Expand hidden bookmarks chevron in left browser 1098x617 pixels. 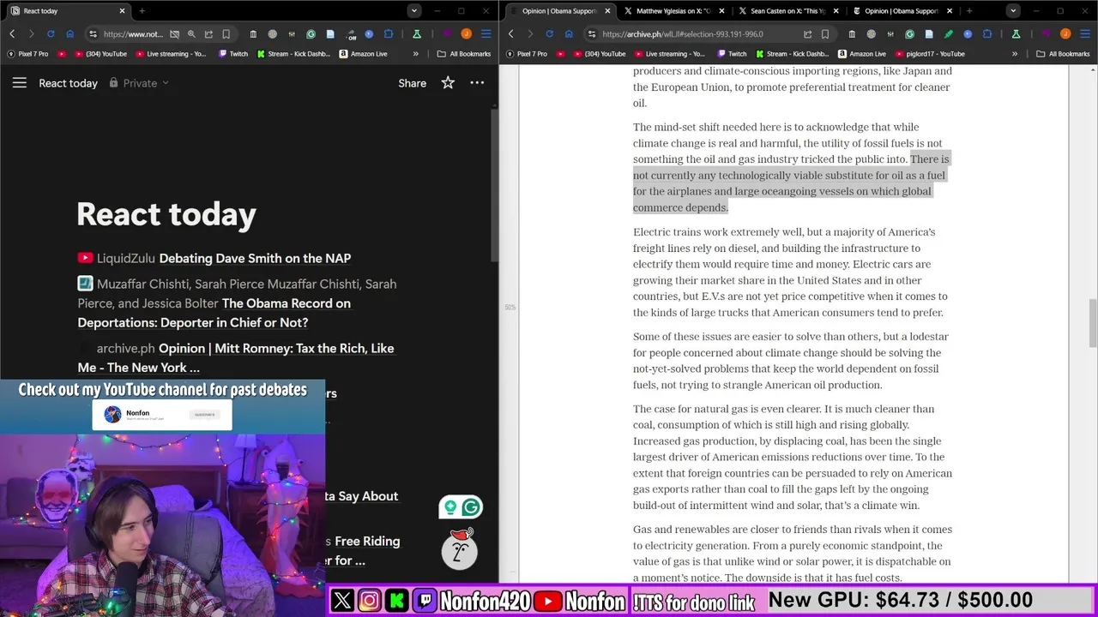pos(416,53)
